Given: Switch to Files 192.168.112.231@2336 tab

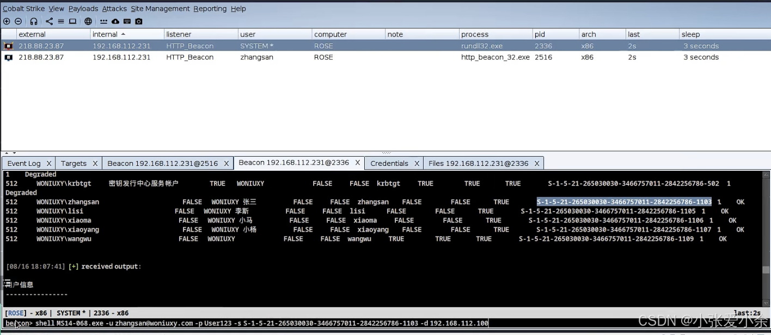Looking at the screenshot, I should (x=478, y=163).
